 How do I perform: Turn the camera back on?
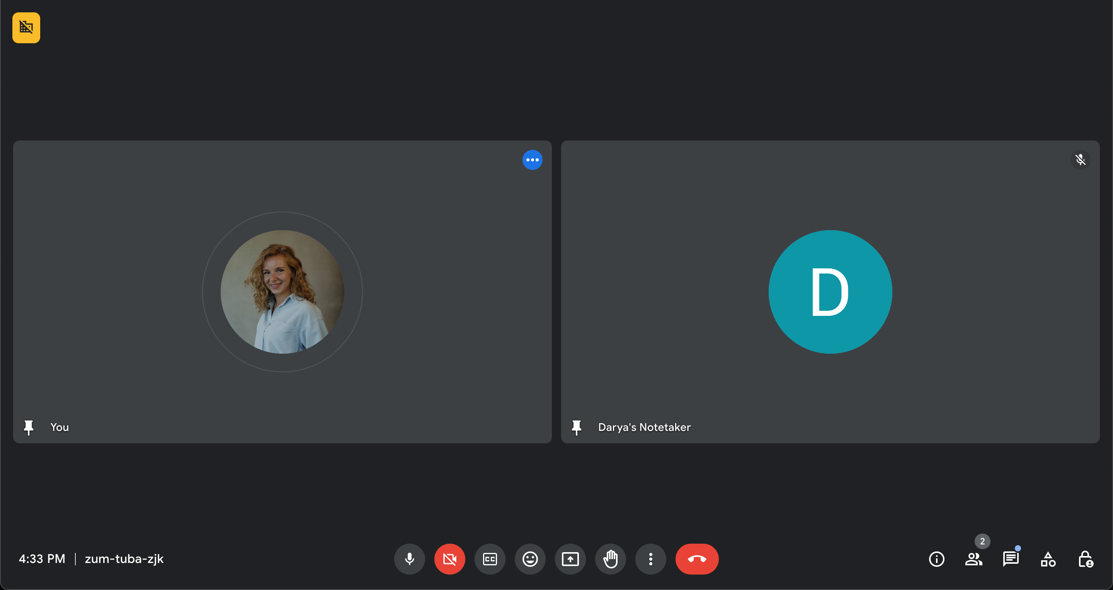tap(449, 559)
